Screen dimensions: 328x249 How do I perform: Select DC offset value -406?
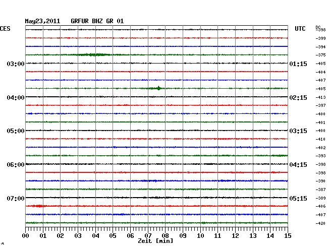coord(320,206)
